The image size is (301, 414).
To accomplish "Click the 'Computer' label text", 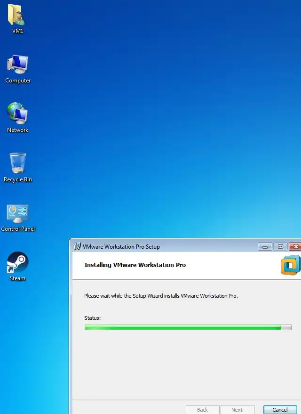I will [18, 81].
